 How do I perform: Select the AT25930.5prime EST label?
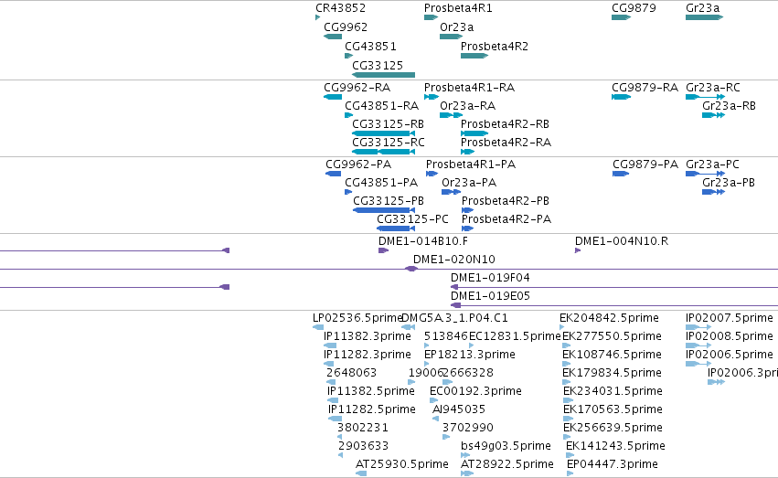(402, 465)
